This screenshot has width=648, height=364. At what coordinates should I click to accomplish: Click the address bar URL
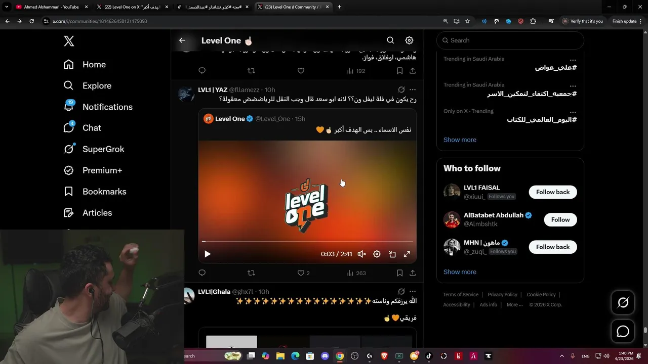click(x=100, y=21)
